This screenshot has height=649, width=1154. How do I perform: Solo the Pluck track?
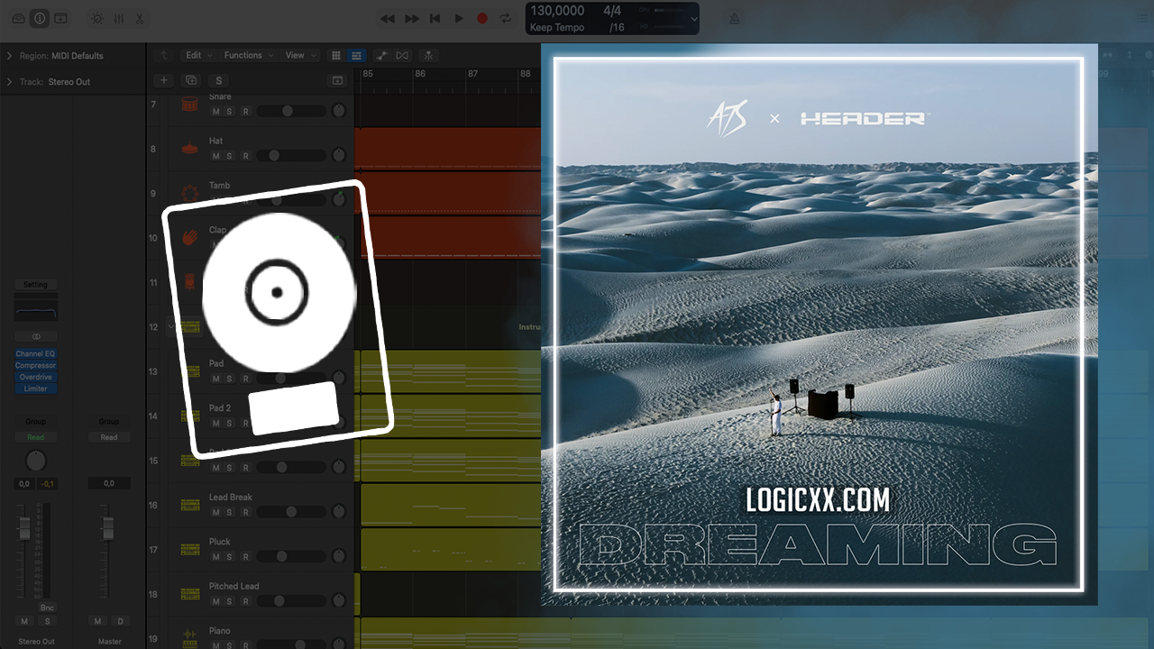[230, 556]
